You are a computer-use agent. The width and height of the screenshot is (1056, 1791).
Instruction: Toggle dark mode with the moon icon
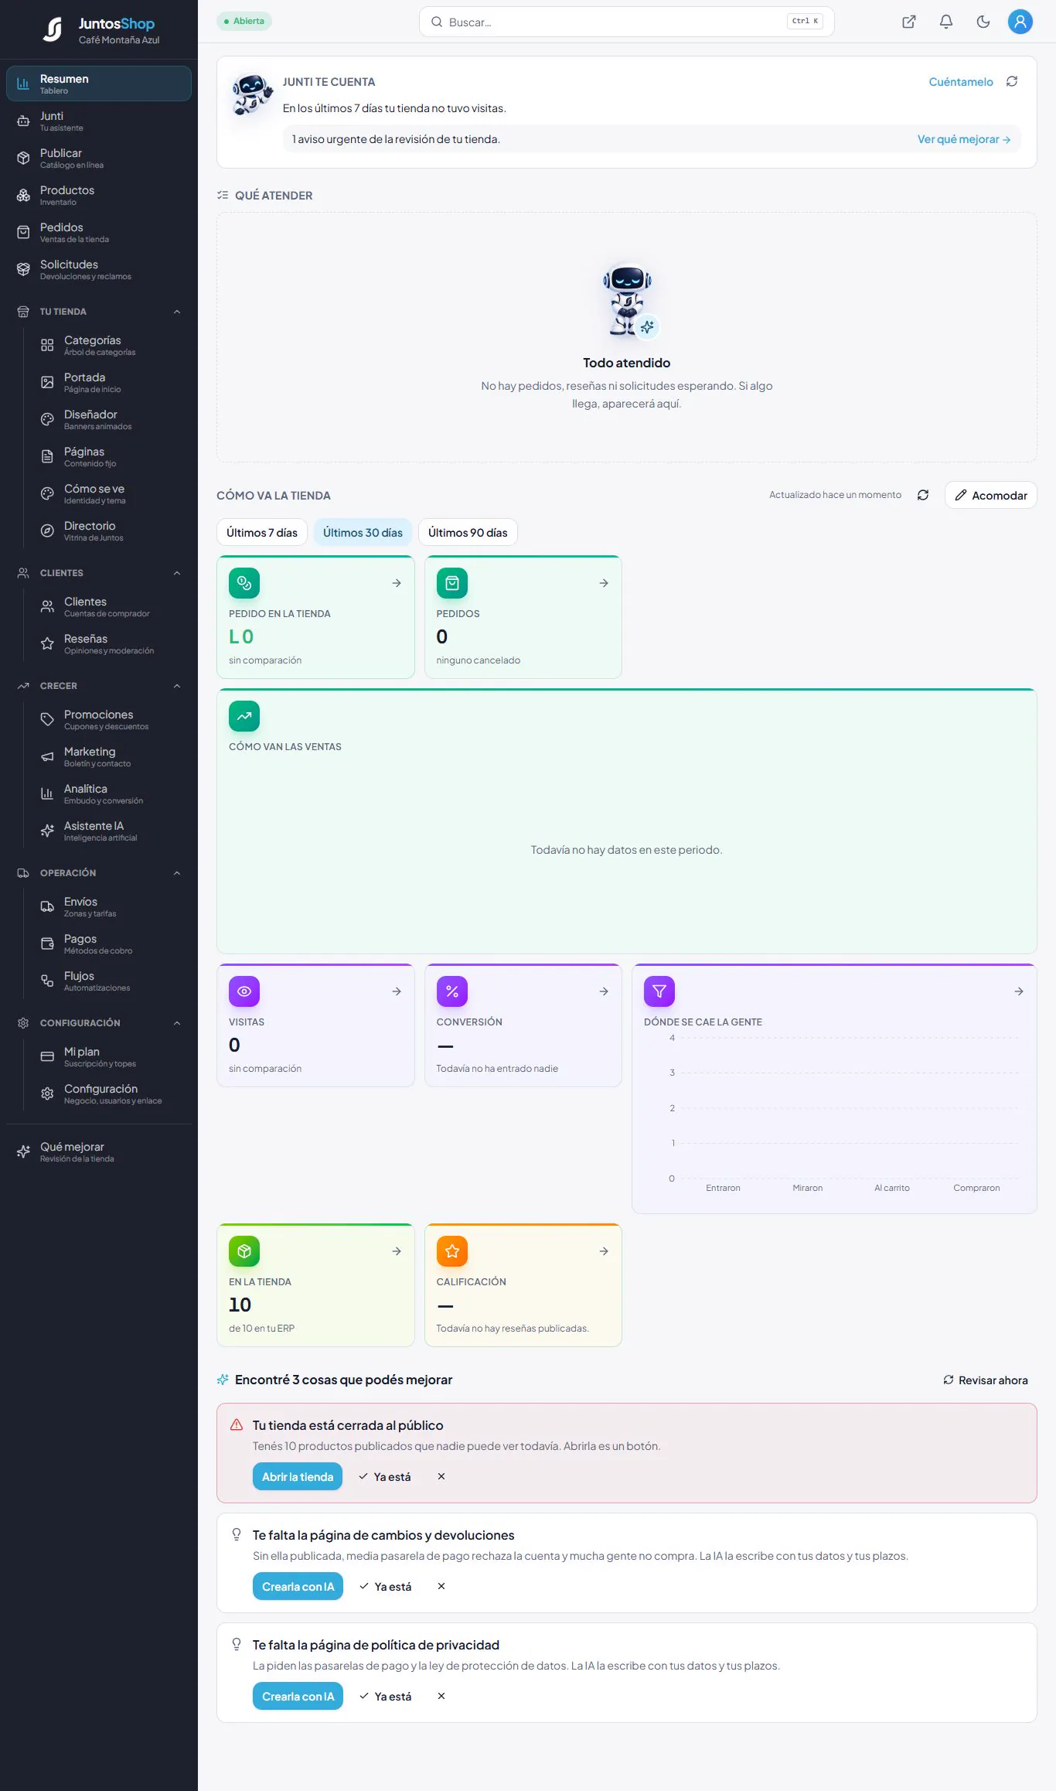[x=983, y=22]
